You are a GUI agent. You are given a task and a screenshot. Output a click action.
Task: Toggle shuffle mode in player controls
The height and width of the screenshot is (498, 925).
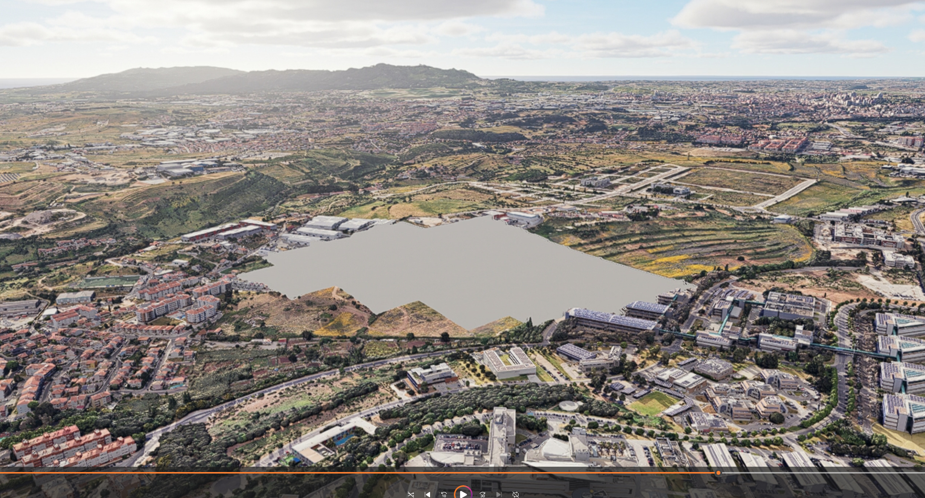coord(411,494)
